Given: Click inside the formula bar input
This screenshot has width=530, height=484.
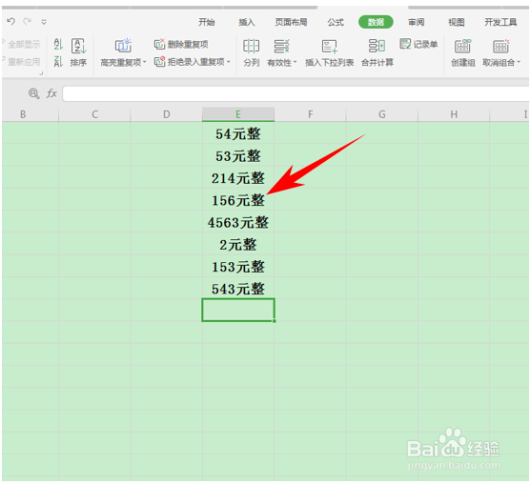Looking at the screenshot, I should tap(296, 93).
